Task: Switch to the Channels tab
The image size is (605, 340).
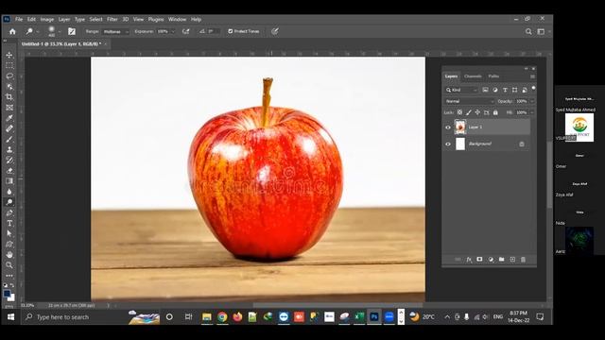Action: tap(473, 76)
